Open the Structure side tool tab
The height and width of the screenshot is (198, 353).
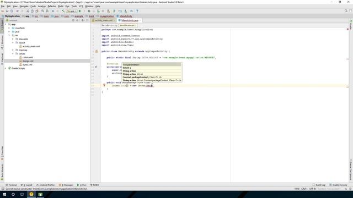(x=2, y=43)
